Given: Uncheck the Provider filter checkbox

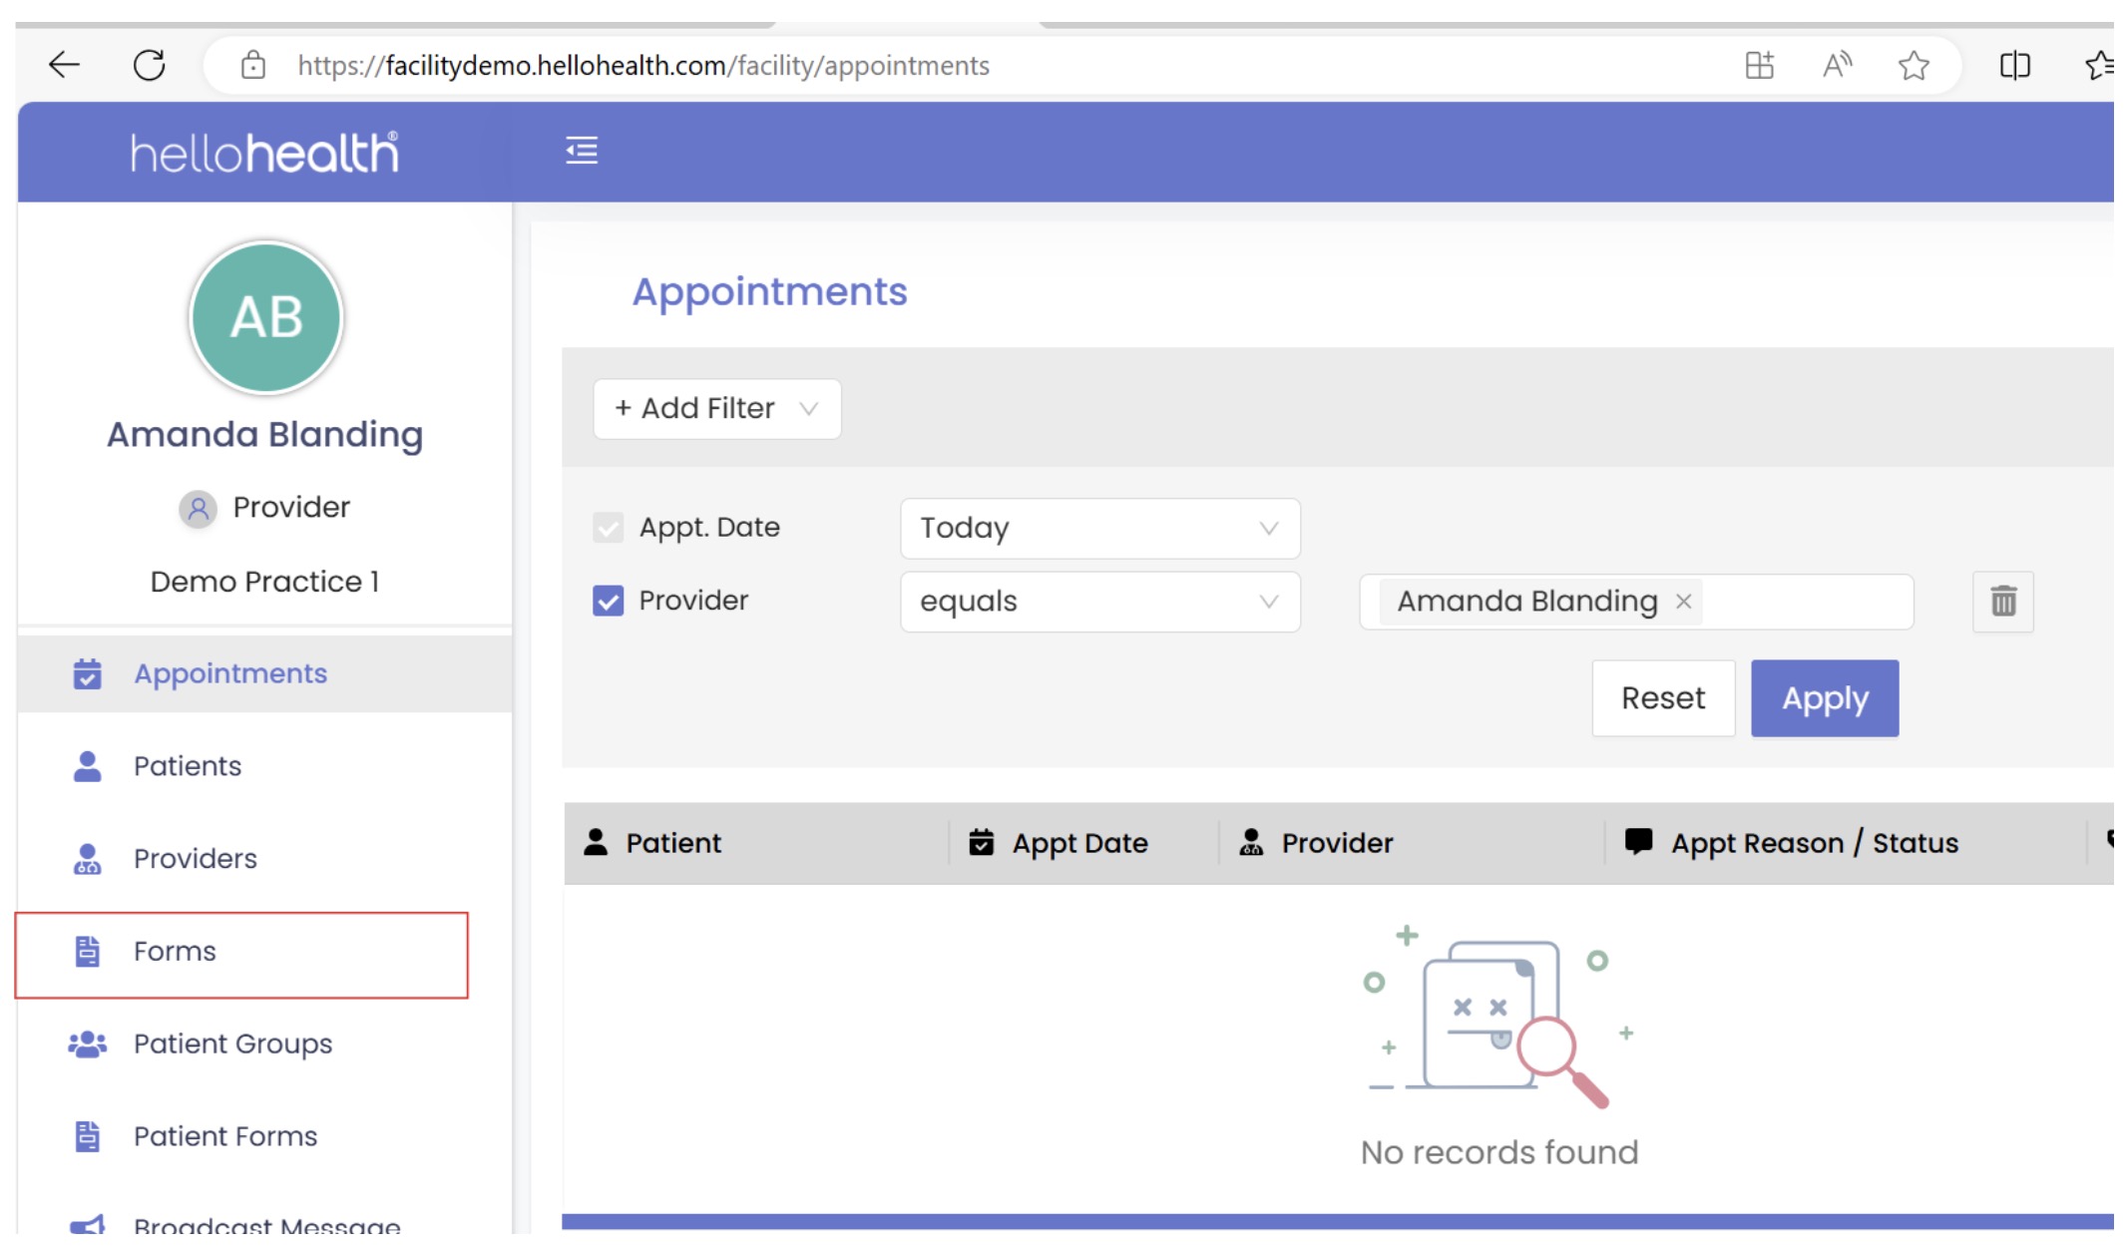Looking at the screenshot, I should [608, 602].
